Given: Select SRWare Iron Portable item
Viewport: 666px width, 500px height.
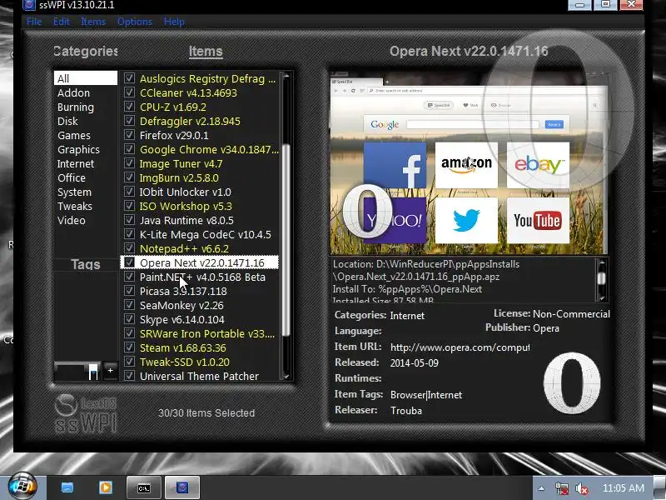Looking at the screenshot, I should tap(200, 334).
